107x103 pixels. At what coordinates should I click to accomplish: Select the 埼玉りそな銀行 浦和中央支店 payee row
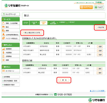pyautogui.click(x=64, y=51)
